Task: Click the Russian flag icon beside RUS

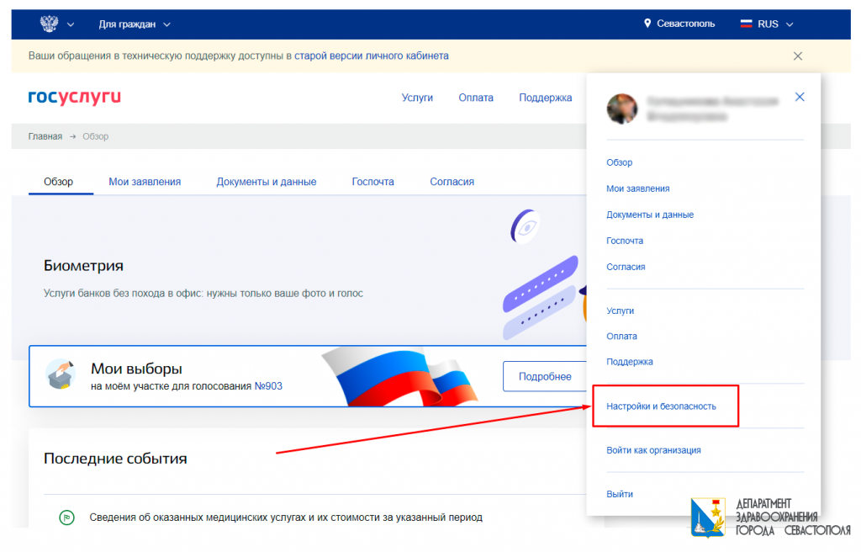Action: [x=745, y=24]
